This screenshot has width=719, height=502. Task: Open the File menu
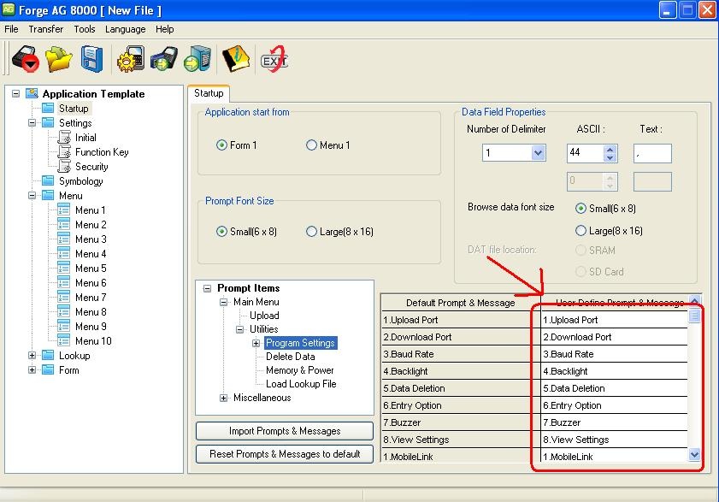click(x=11, y=29)
